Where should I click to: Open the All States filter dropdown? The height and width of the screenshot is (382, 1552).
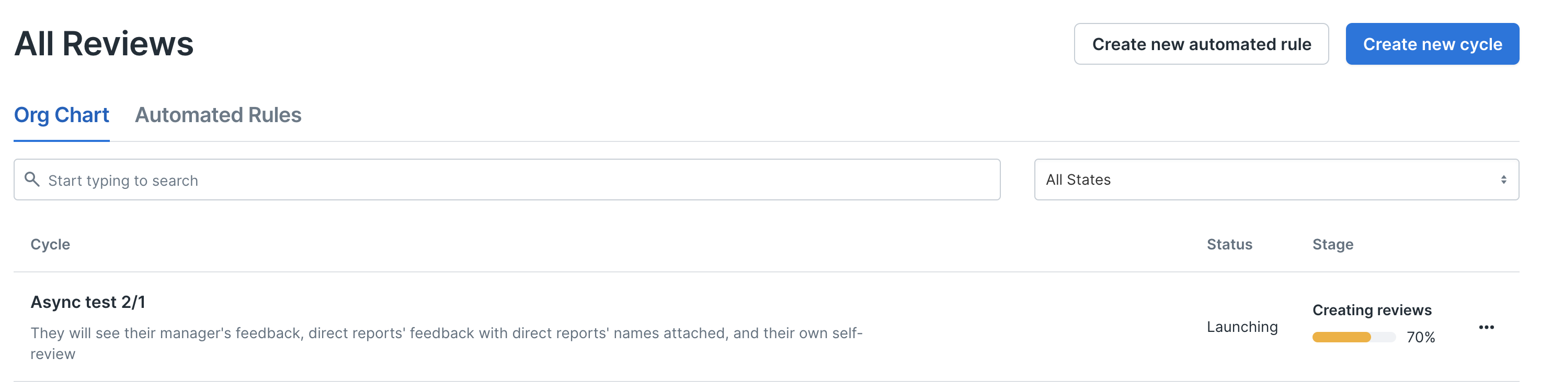(x=1276, y=180)
